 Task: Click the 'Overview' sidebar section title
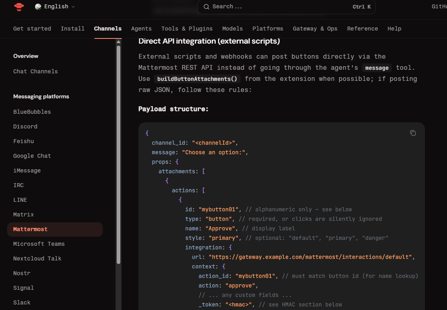[x=26, y=56]
